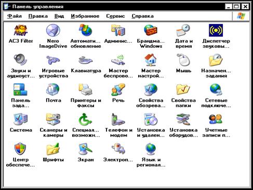Open Автоматическое обновление globe icon
253x190 pixels.
click(x=85, y=30)
